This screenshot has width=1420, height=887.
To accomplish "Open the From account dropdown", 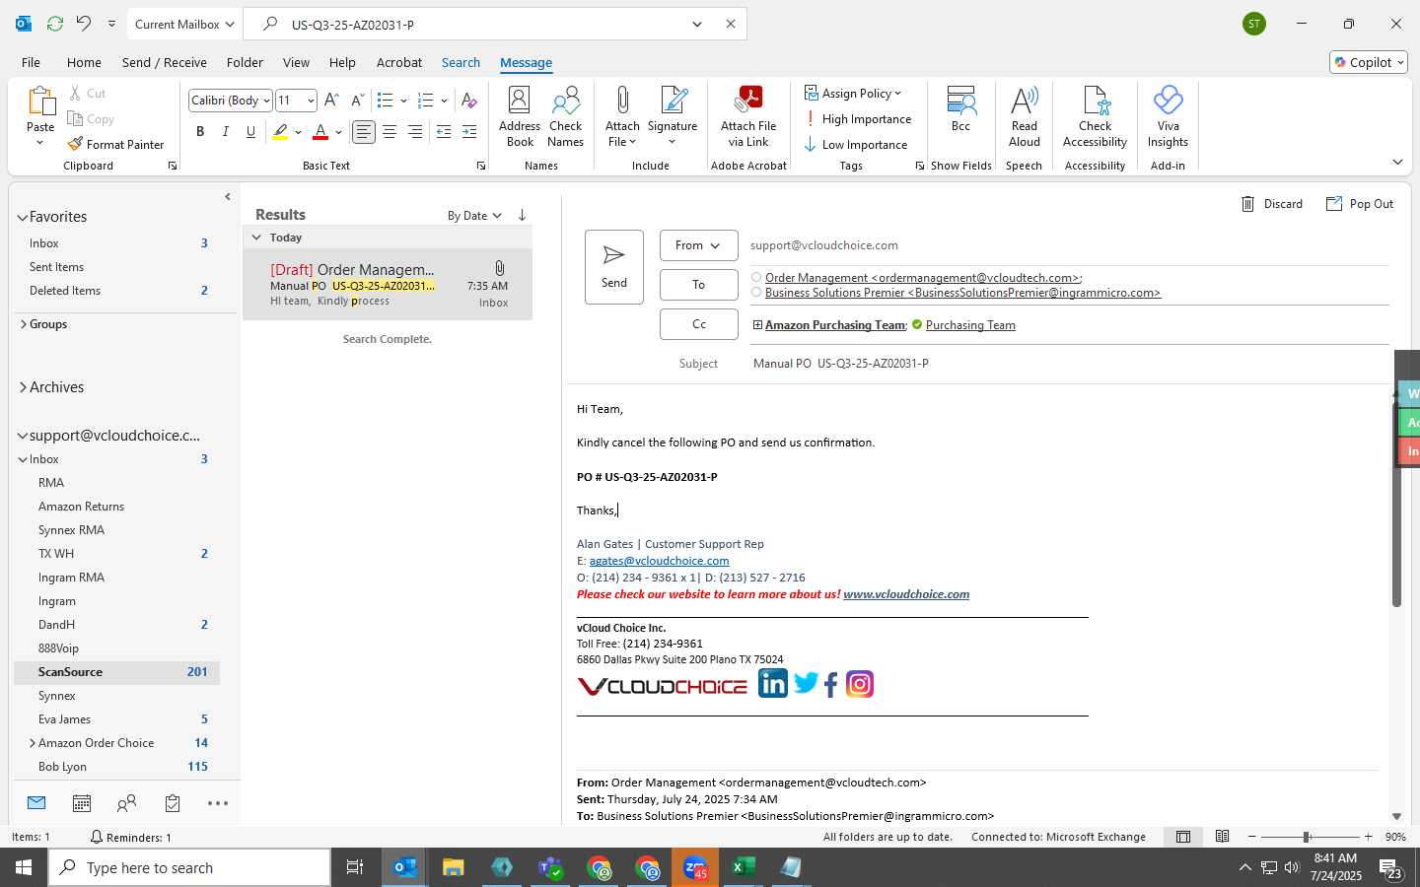I will click(x=698, y=245).
